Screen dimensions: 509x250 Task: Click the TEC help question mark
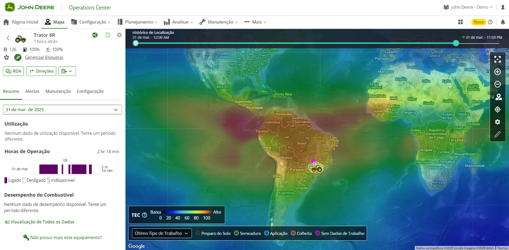pos(145,215)
